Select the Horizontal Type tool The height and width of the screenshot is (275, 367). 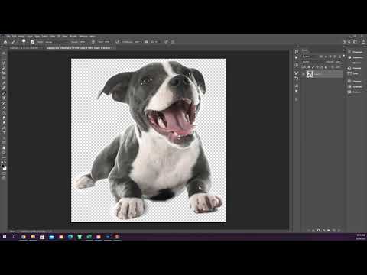tap(4, 133)
